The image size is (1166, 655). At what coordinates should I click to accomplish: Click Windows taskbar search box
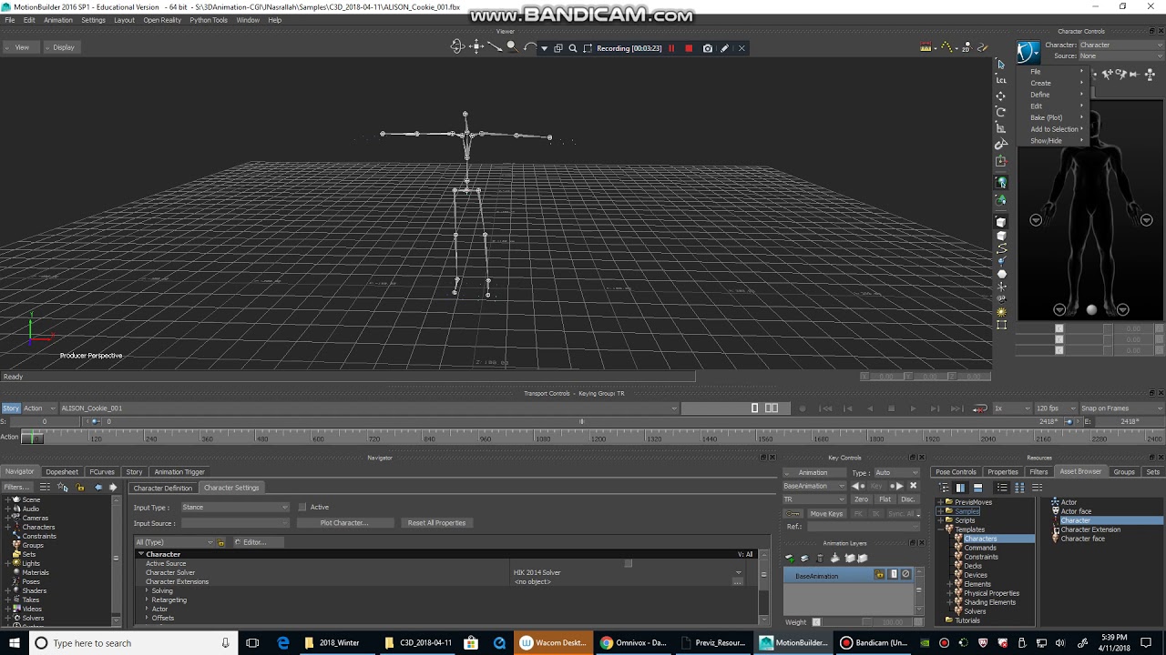(x=131, y=643)
